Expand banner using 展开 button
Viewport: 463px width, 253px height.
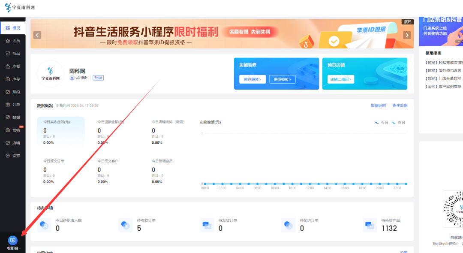coord(408,22)
